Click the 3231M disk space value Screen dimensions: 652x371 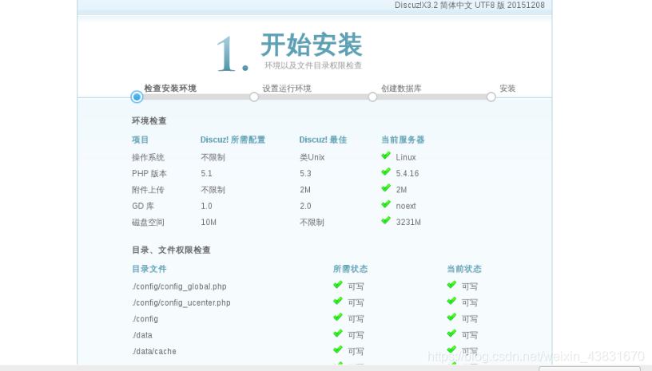point(408,222)
